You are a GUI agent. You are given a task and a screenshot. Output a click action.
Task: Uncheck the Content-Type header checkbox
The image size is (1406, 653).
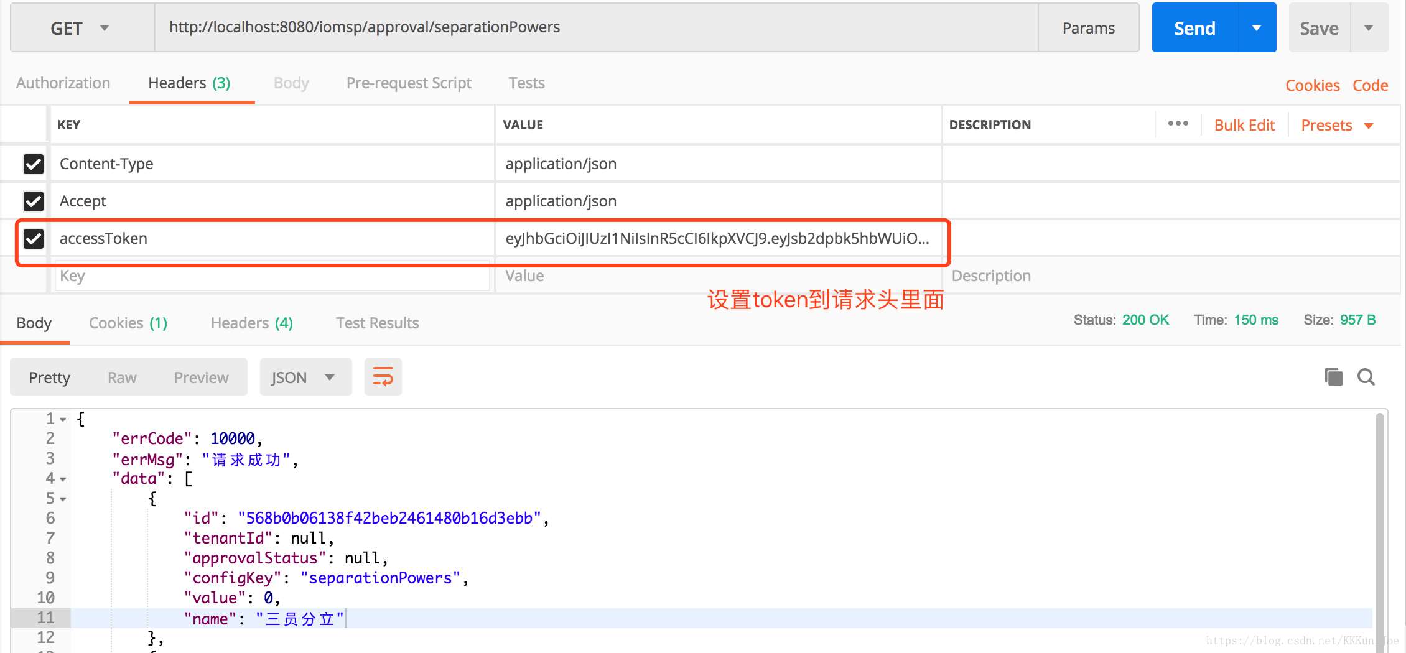(34, 164)
